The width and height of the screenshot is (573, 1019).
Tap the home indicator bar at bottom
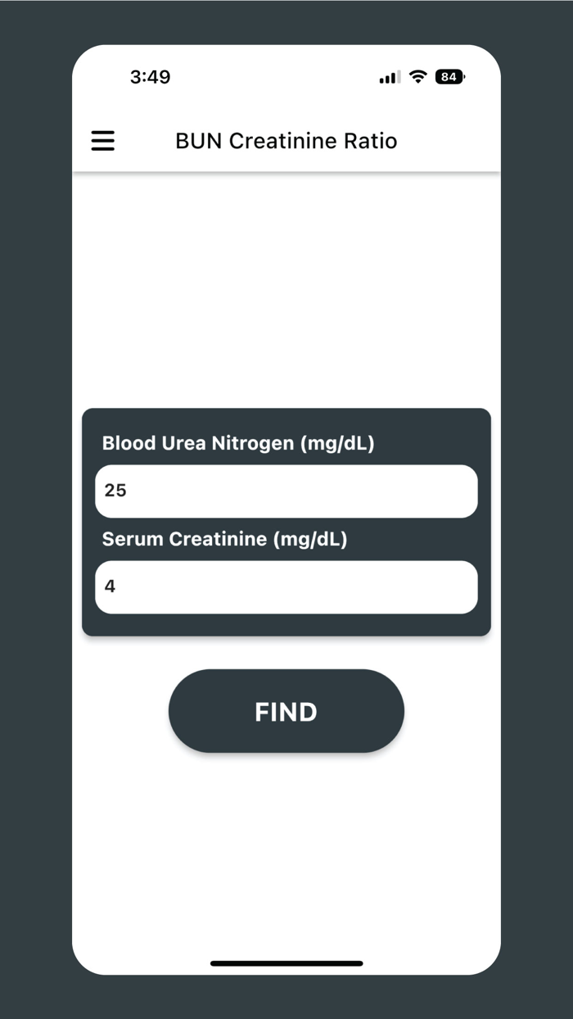point(286,963)
